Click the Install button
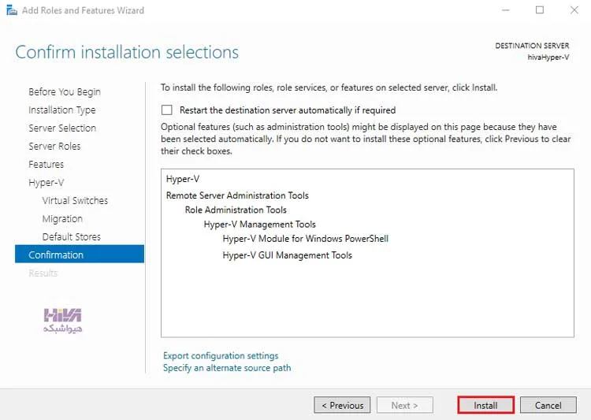 point(485,405)
